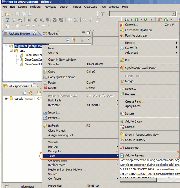Choose Show in Repositories View
Screen dimensions: 180x188
pos(142,135)
